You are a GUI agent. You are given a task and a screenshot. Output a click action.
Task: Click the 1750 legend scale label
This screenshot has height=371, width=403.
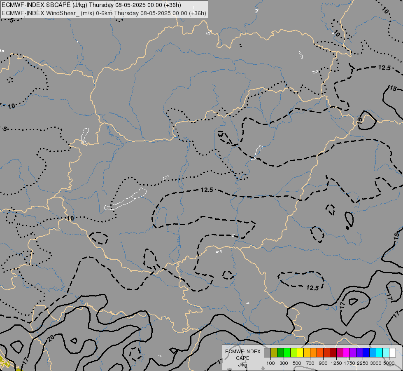349,363
